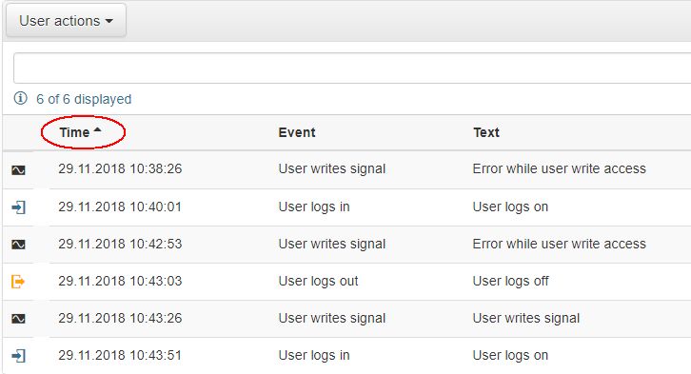
Task: Sort by the Event column header
Action: click(297, 132)
